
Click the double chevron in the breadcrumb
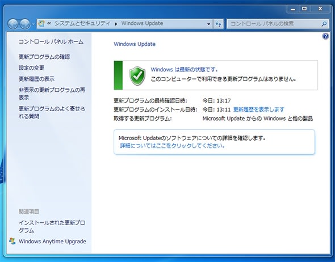click(x=49, y=23)
